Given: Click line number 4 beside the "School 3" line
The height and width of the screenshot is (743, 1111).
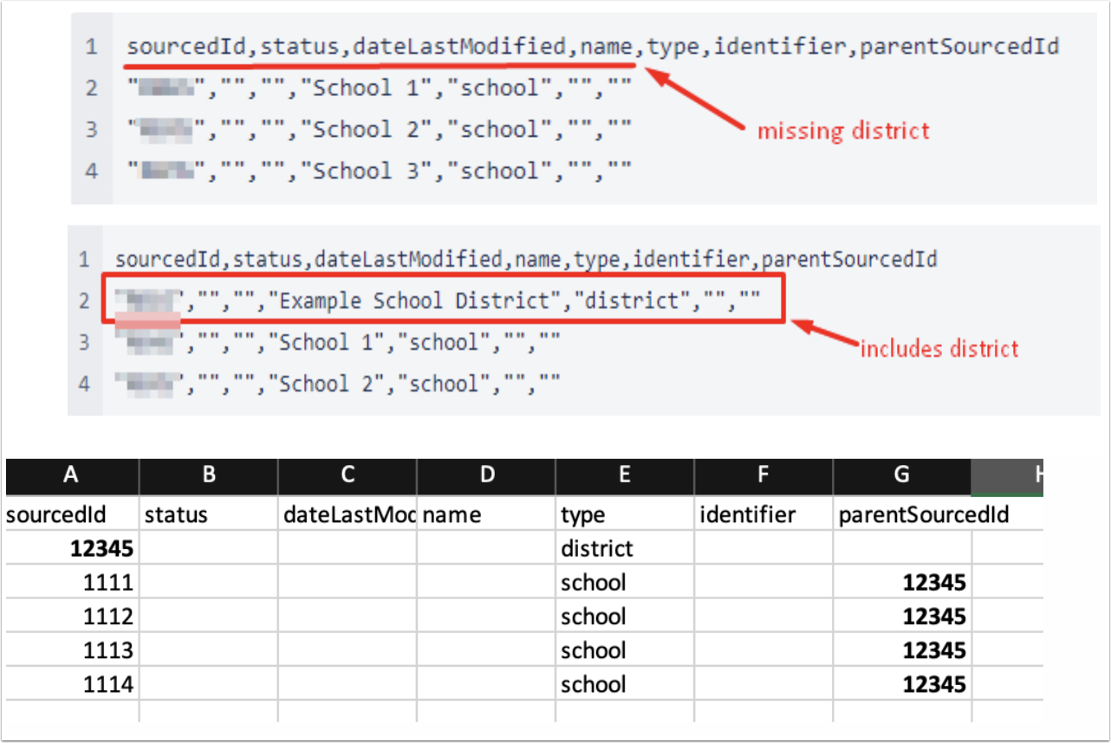Looking at the screenshot, I should [x=91, y=171].
